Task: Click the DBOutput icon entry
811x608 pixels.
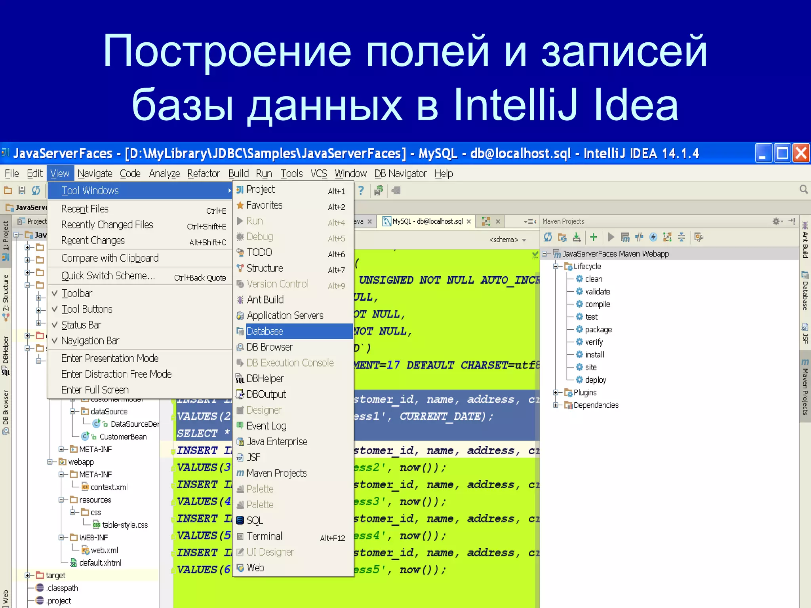Action: (x=240, y=394)
